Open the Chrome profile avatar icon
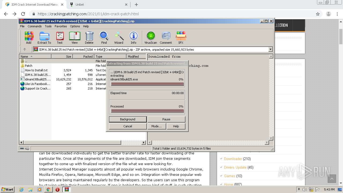The width and height of the screenshot is (343, 193). coord(328,14)
